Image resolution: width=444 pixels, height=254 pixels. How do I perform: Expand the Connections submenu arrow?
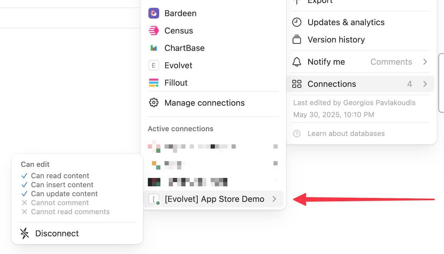[425, 84]
